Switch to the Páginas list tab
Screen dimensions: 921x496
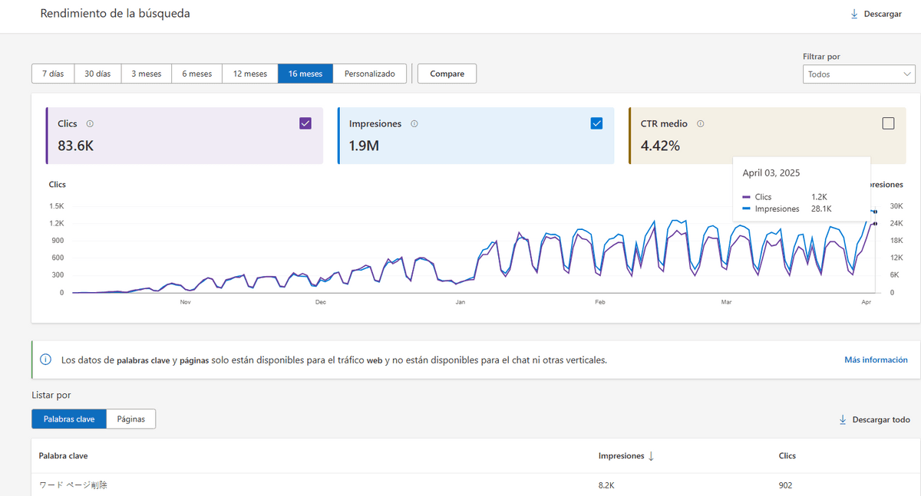pyautogui.click(x=130, y=419)
